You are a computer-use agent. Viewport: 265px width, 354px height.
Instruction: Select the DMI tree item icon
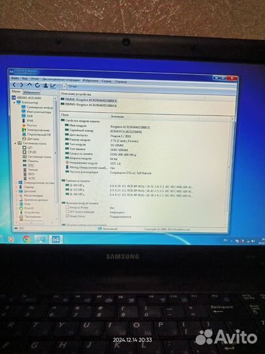click(24, 116)
